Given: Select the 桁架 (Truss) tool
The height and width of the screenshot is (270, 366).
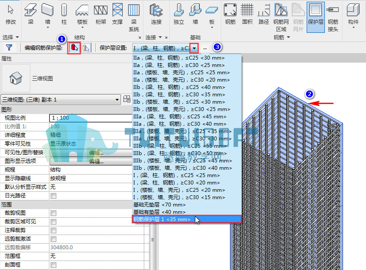Looking at the screenshot, I should tap(100, 14).
